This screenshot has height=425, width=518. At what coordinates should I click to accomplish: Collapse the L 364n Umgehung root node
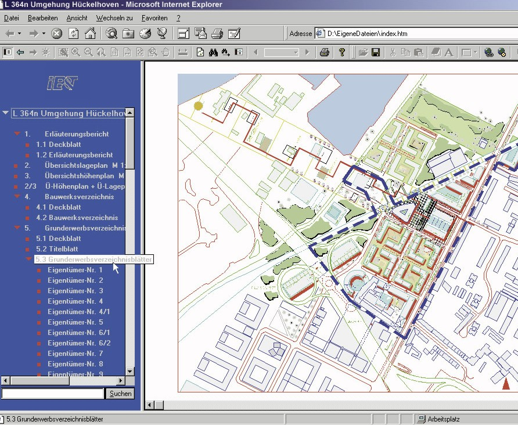coord(5,113)
